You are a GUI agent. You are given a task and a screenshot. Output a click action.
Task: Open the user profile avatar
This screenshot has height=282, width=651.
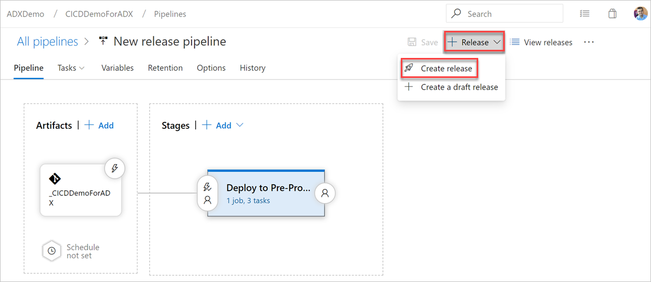tap(640, 14)
